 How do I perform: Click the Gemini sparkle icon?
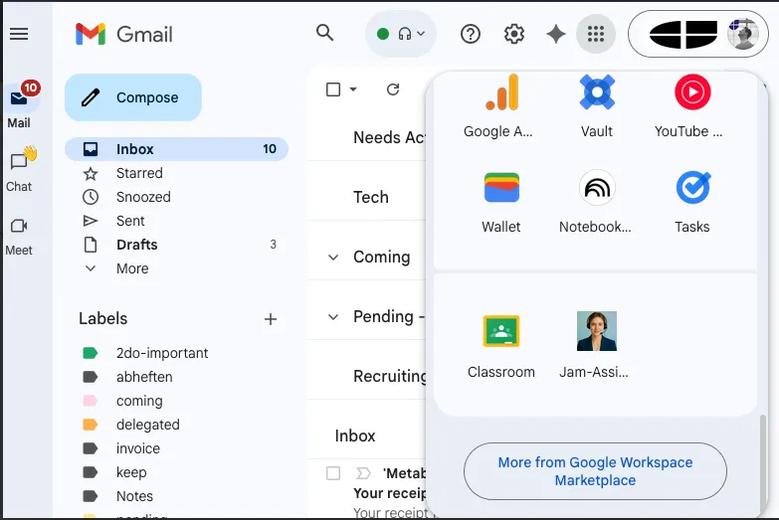[556, 34]
